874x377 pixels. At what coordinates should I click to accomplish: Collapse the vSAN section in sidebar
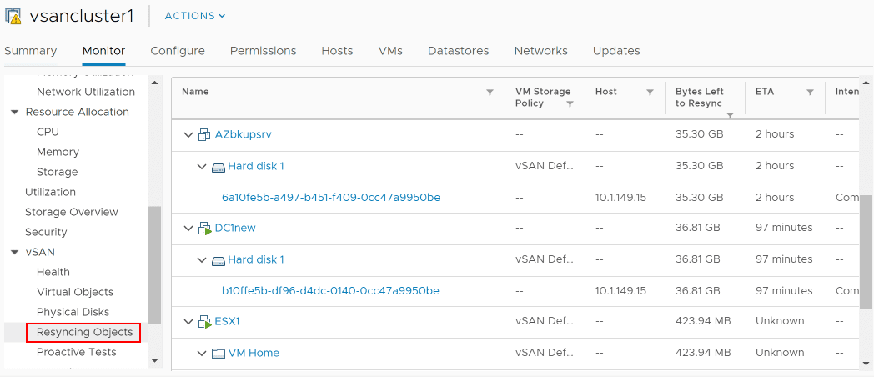coord(14,252)
